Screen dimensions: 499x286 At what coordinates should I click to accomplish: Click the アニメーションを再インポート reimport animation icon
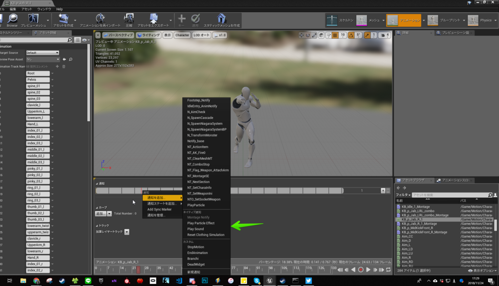pyautogui.click(x=100, y=20)
